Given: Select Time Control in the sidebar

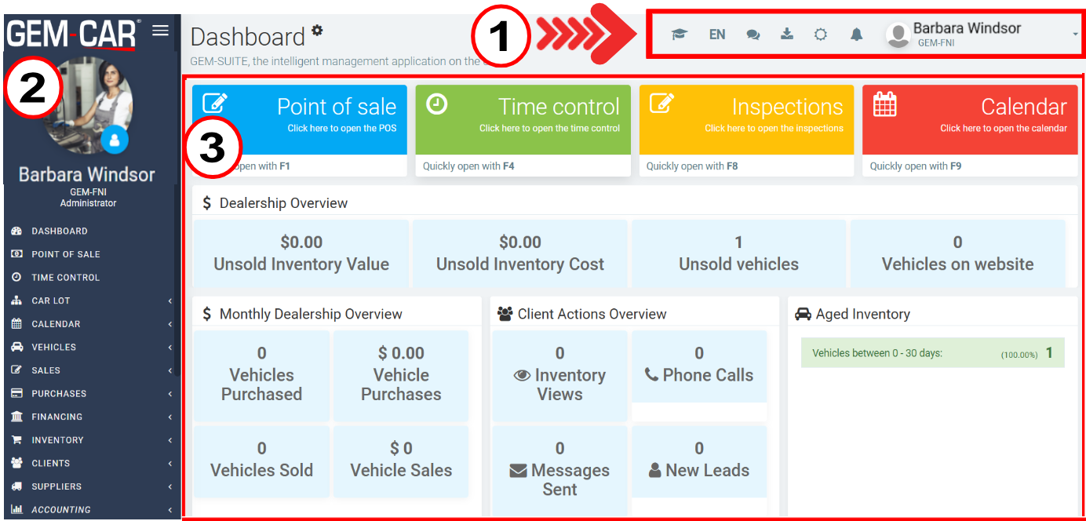Looking at the screenshot, I should [x=66, y=277].
